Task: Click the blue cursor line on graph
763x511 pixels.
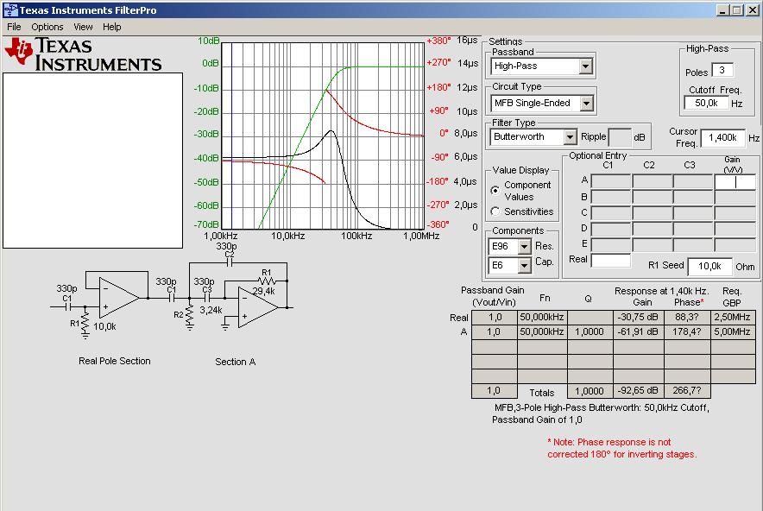Action: (x=231, y=138)
